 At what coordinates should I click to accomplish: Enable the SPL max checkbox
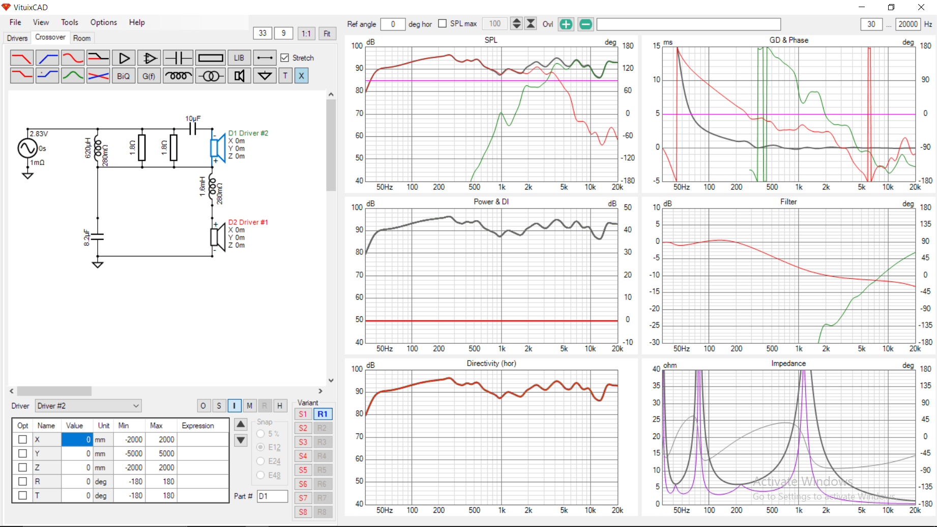442,24
